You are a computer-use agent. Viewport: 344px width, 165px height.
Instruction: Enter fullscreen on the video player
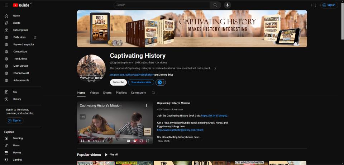(148, 141)
